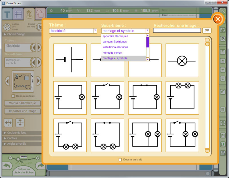Click the printer icon on the right sidebar

point(224,152)
